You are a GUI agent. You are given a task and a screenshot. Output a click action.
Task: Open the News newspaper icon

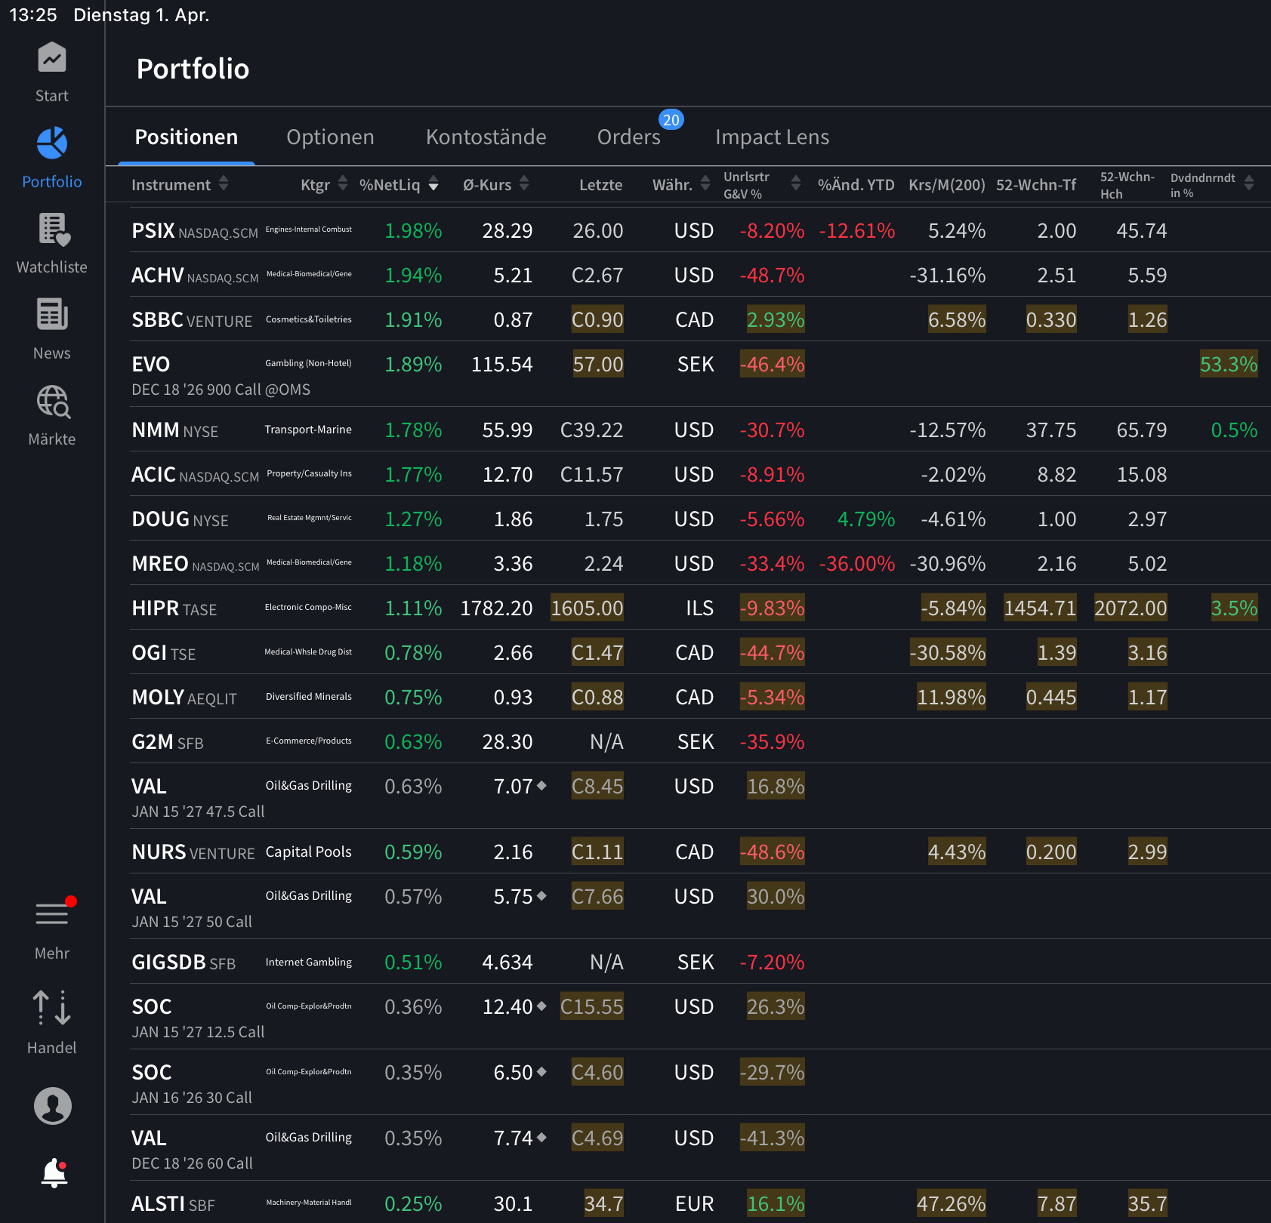click(x=52, y=315)
